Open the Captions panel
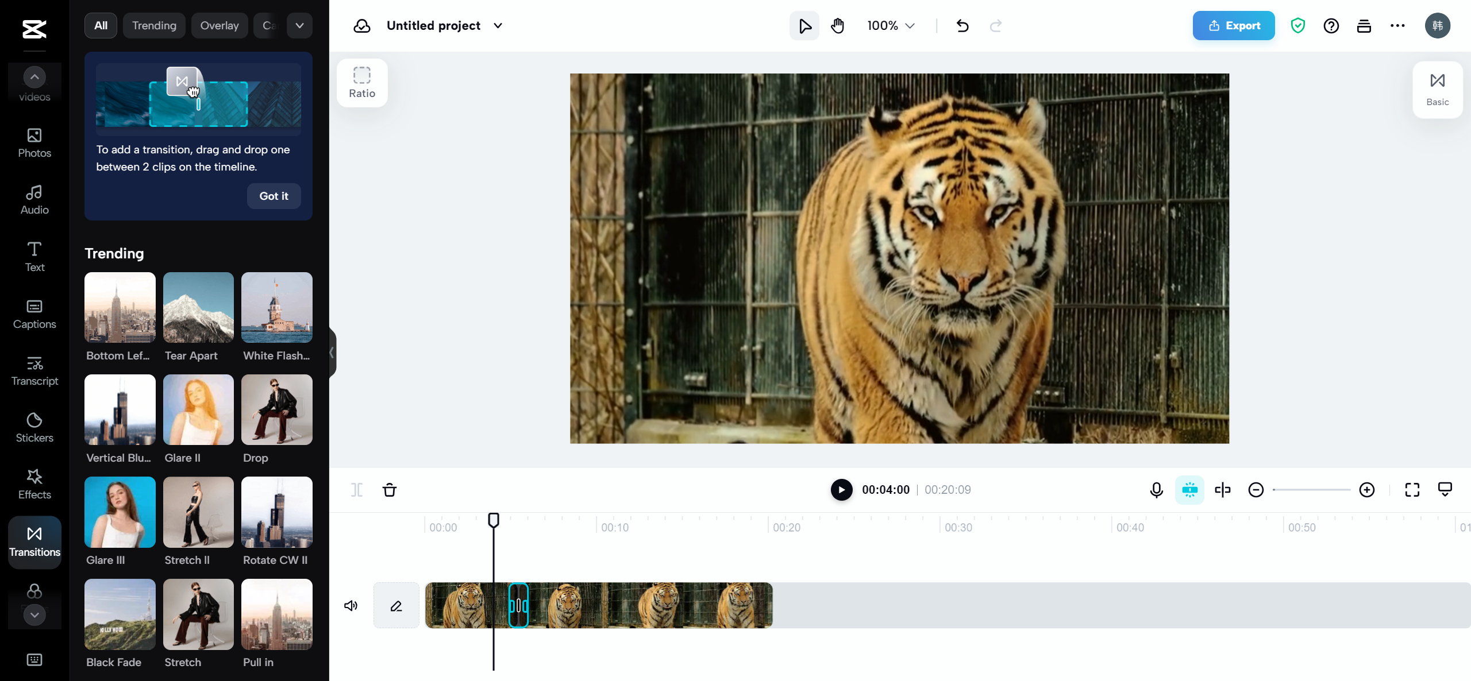Image resolution: width=1471 pixels, height=681 pixels. (x=34, y=314)
